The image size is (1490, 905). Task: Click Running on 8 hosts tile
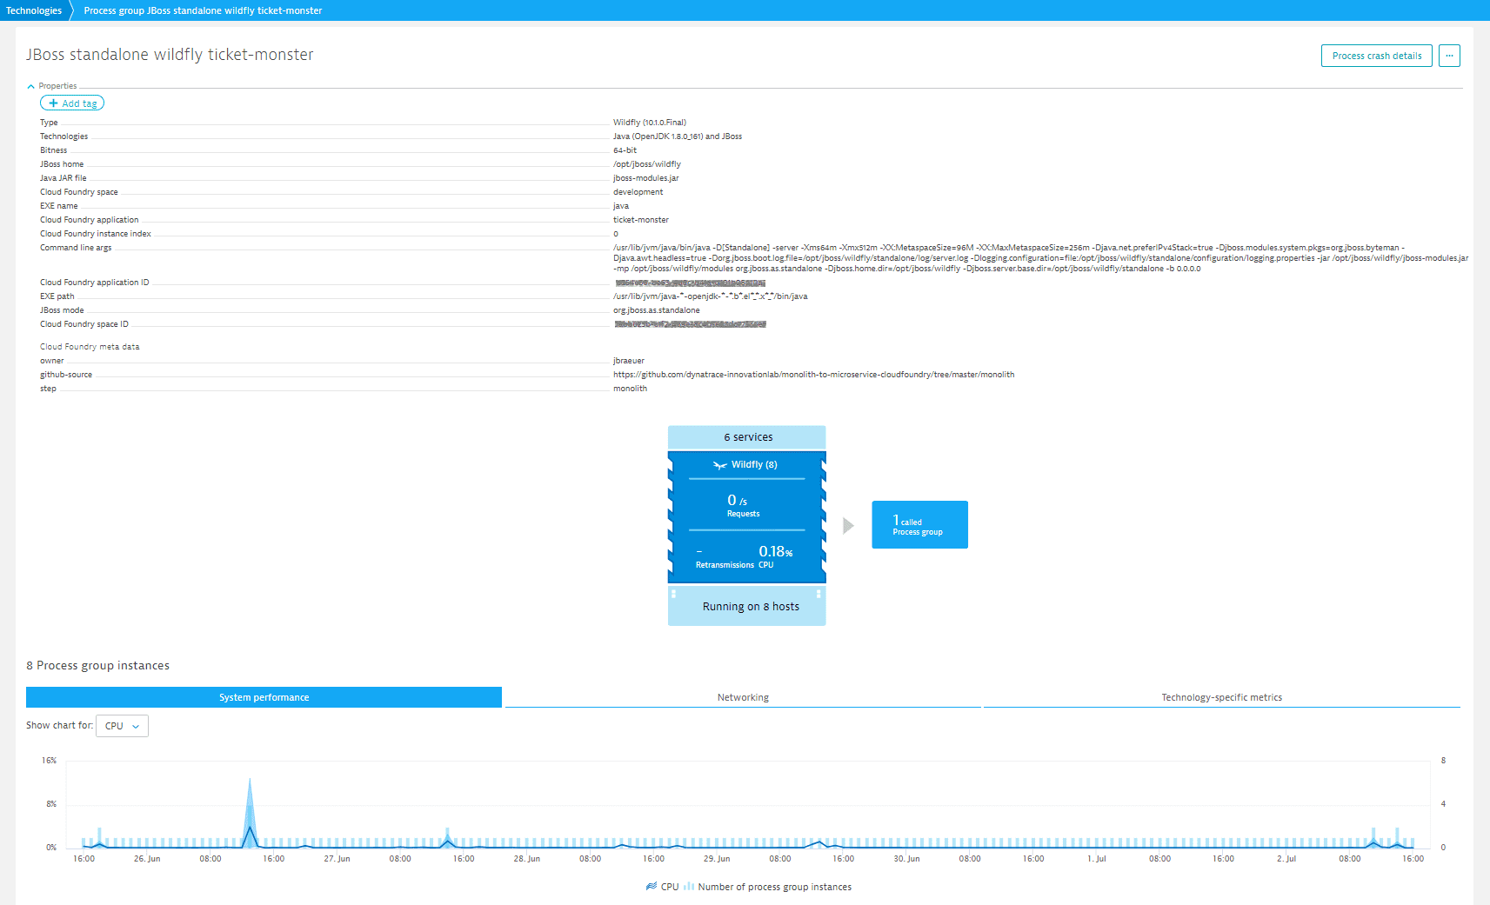point(747,607)
